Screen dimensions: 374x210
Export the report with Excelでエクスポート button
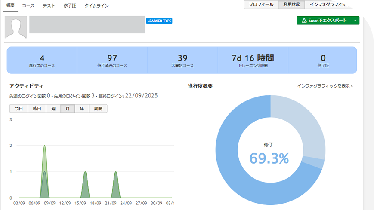point(324,21)
